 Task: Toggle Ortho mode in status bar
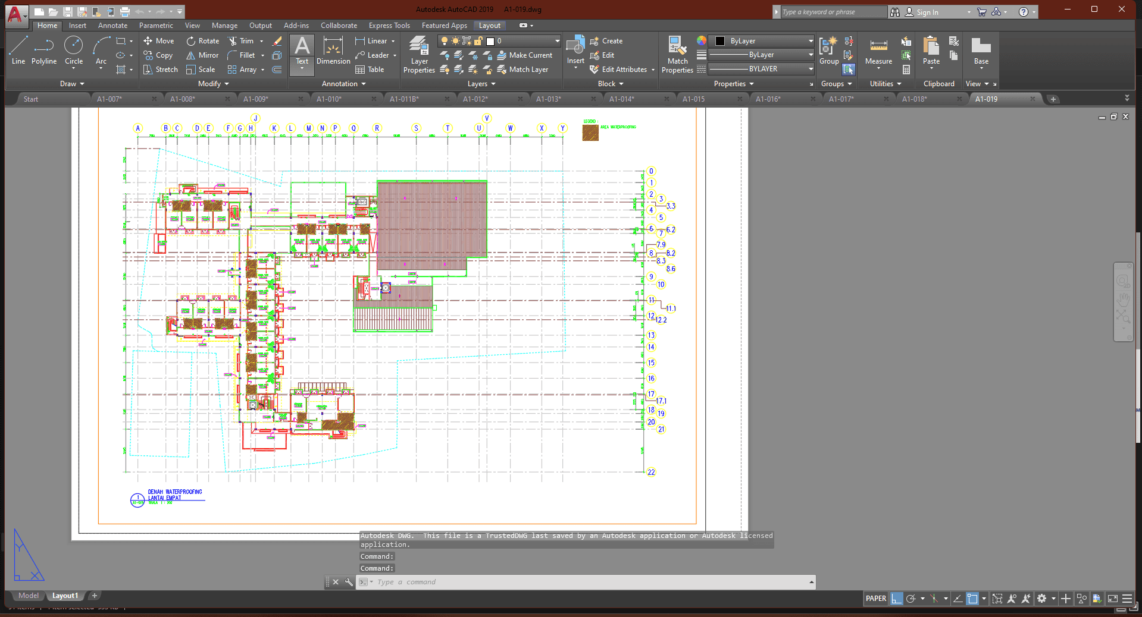point(896,599)
